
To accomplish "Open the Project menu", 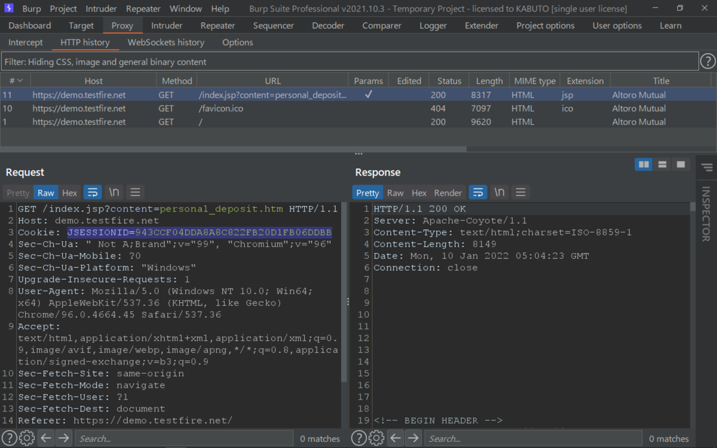I will point(63,9).
